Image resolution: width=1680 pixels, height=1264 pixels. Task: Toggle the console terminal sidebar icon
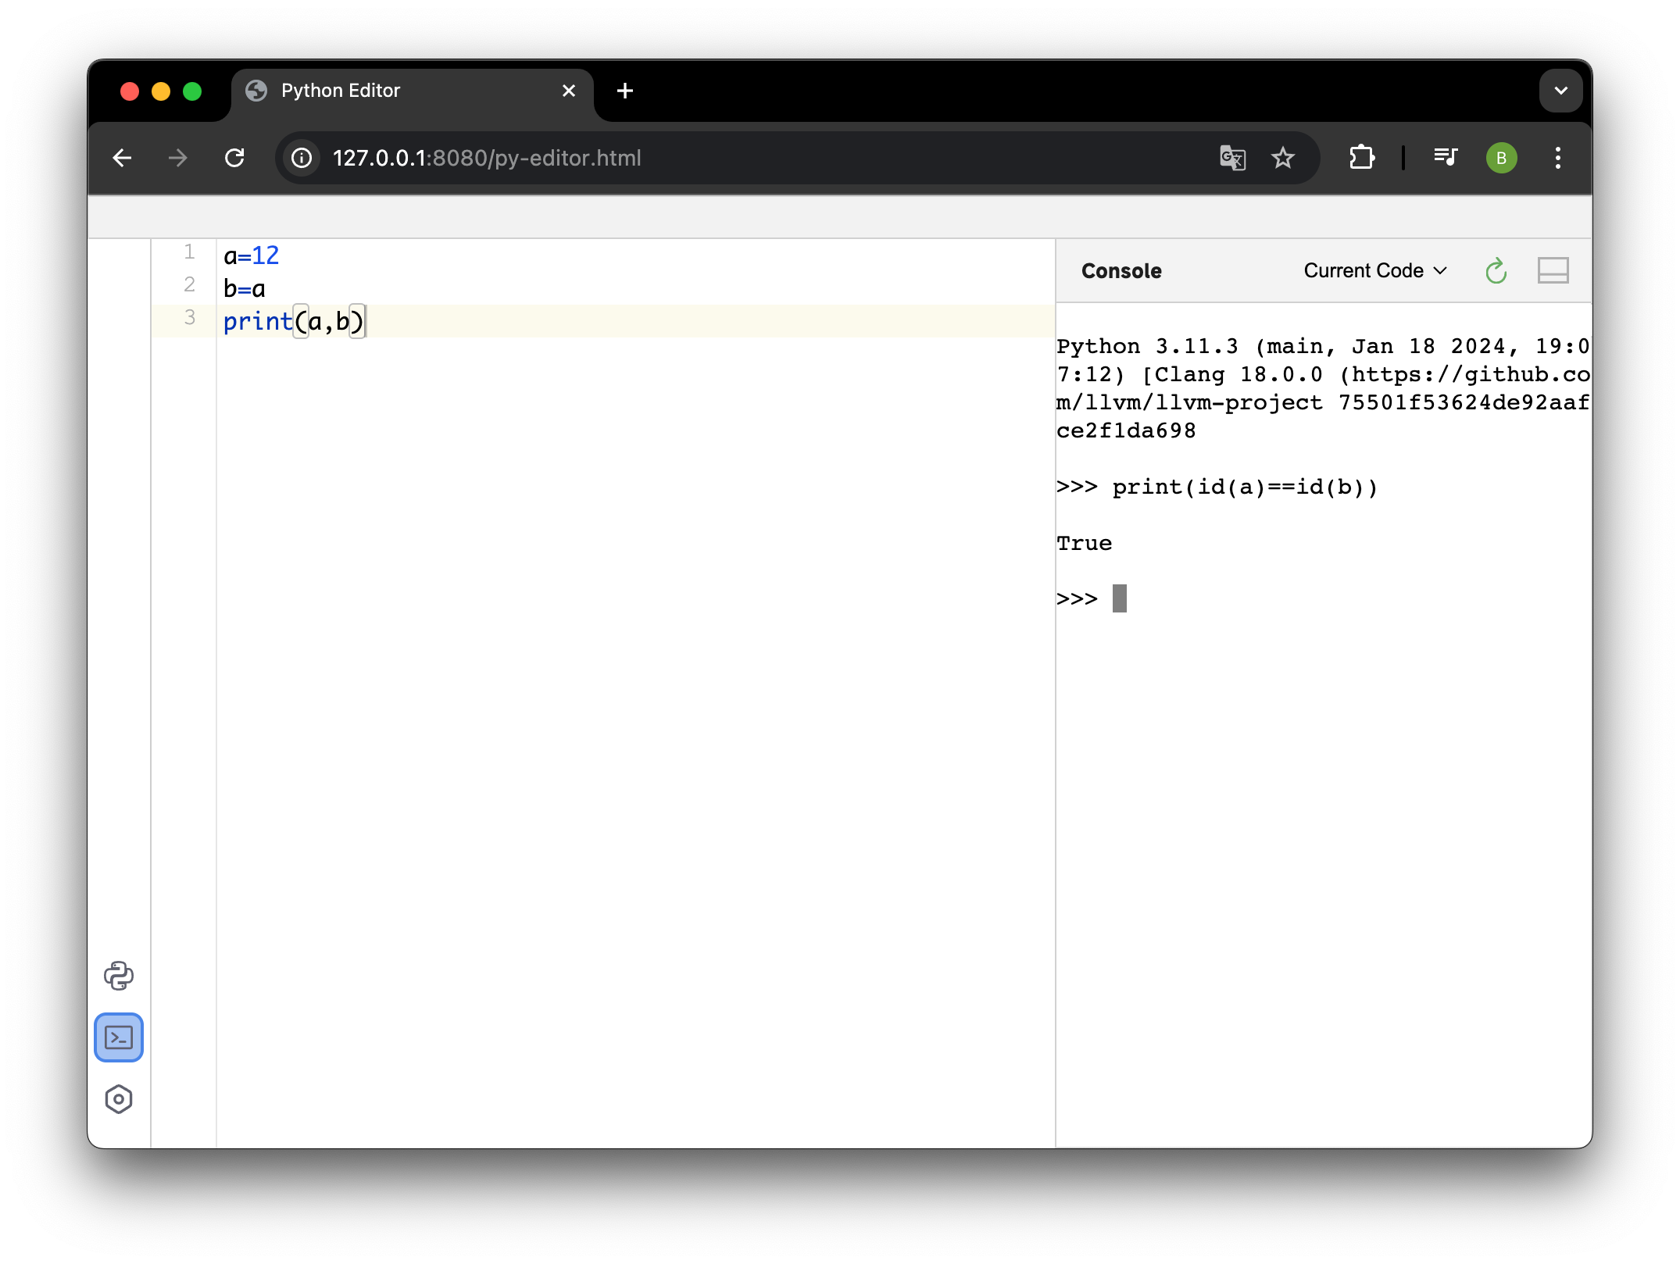coord(119,1037)
